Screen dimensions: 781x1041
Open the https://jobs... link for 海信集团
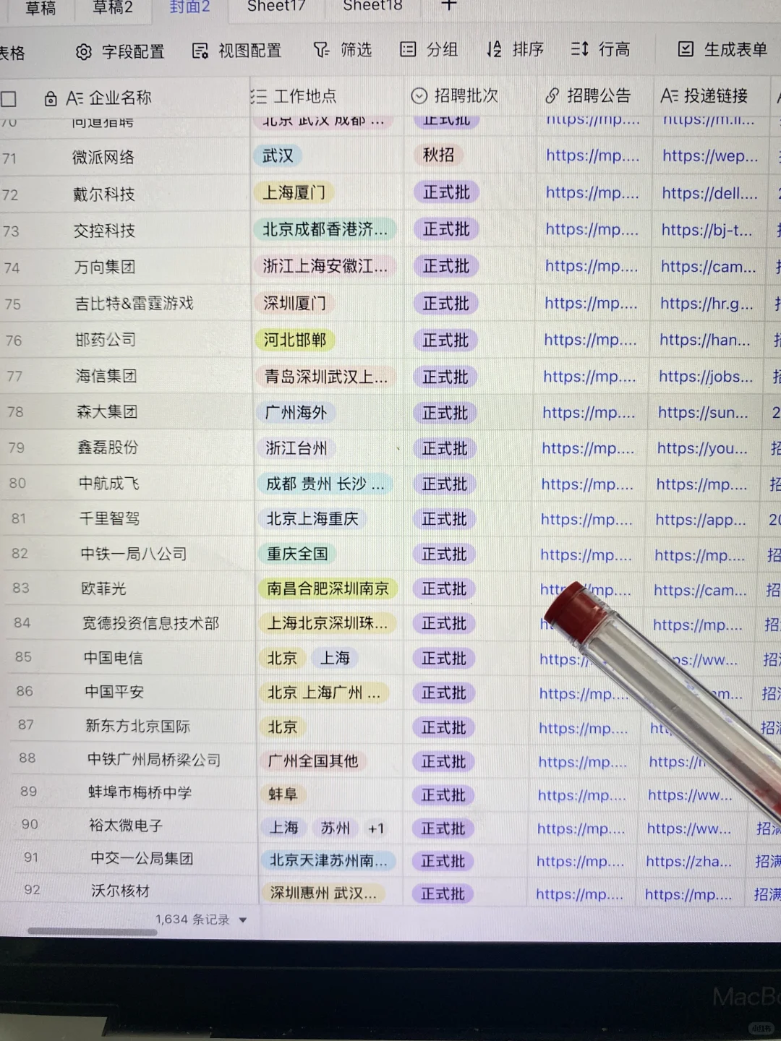pyautogui.click(x=706, y=377)
